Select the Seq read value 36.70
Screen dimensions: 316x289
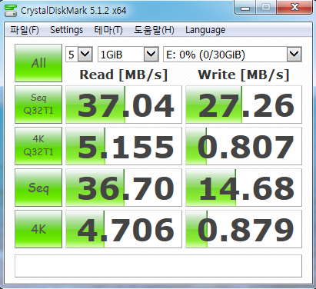tap(124, 188)
